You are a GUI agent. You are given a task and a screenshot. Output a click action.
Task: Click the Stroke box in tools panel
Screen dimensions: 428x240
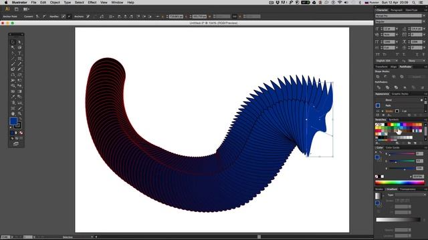click(x=17, y=125)
